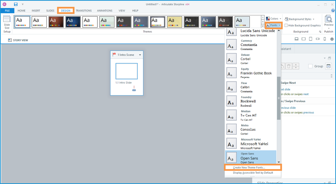Select the highlighted Open Sans theme font
The width and height of the screenshot is (336, 184).
tap(251, 157)
